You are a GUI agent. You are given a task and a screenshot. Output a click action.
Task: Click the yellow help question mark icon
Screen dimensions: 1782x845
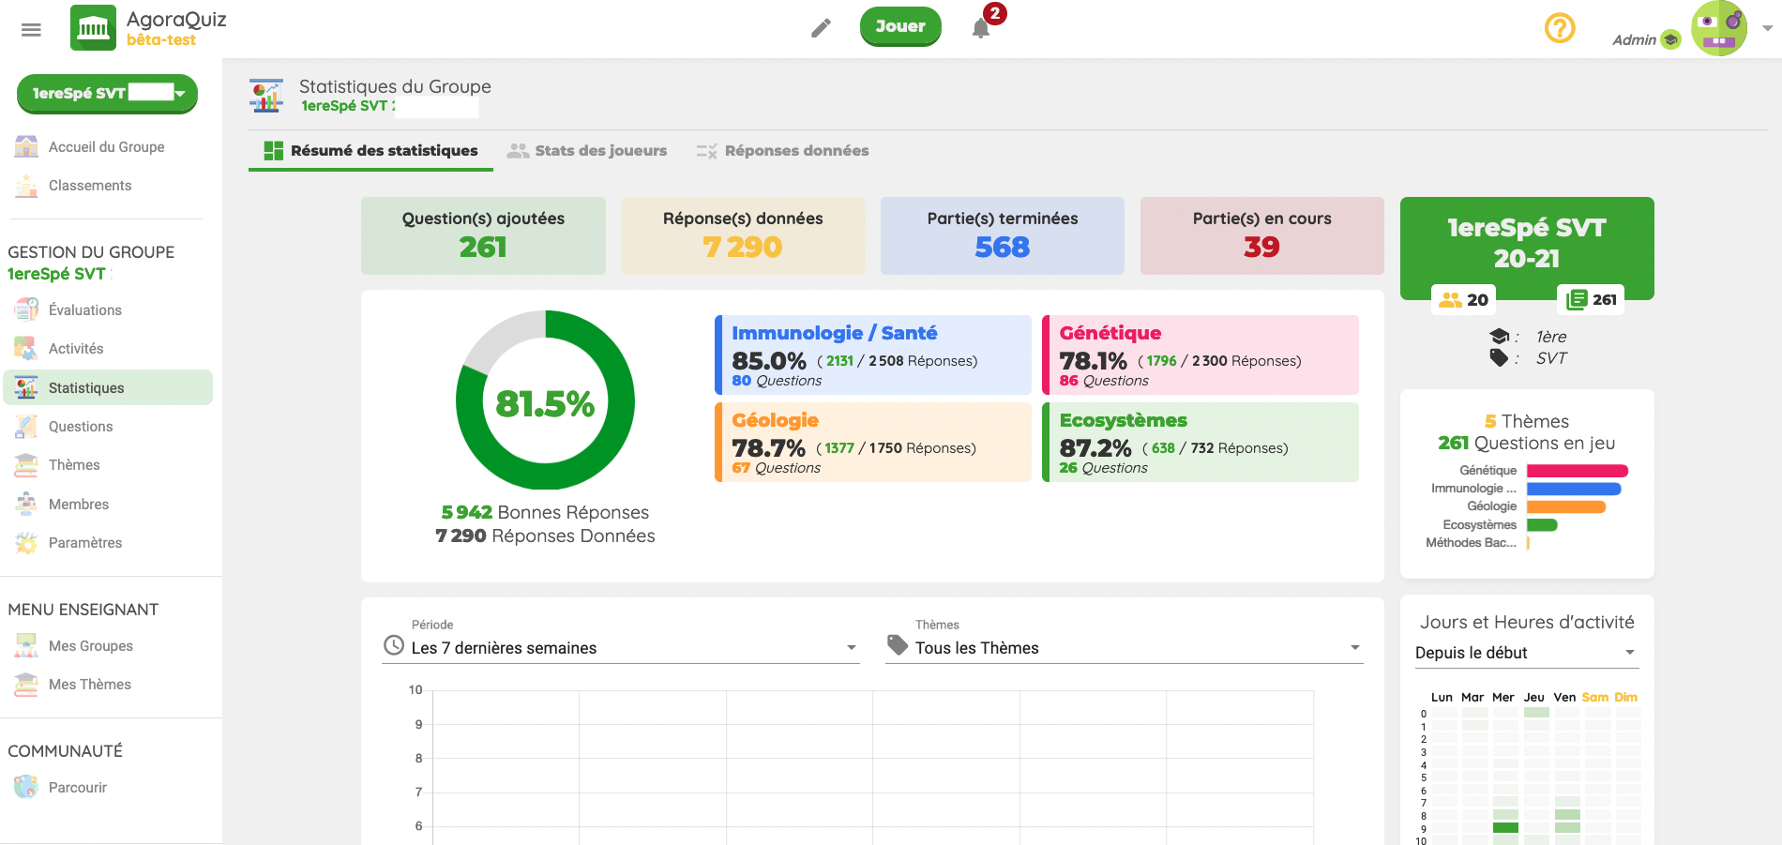pos(1559,28)
